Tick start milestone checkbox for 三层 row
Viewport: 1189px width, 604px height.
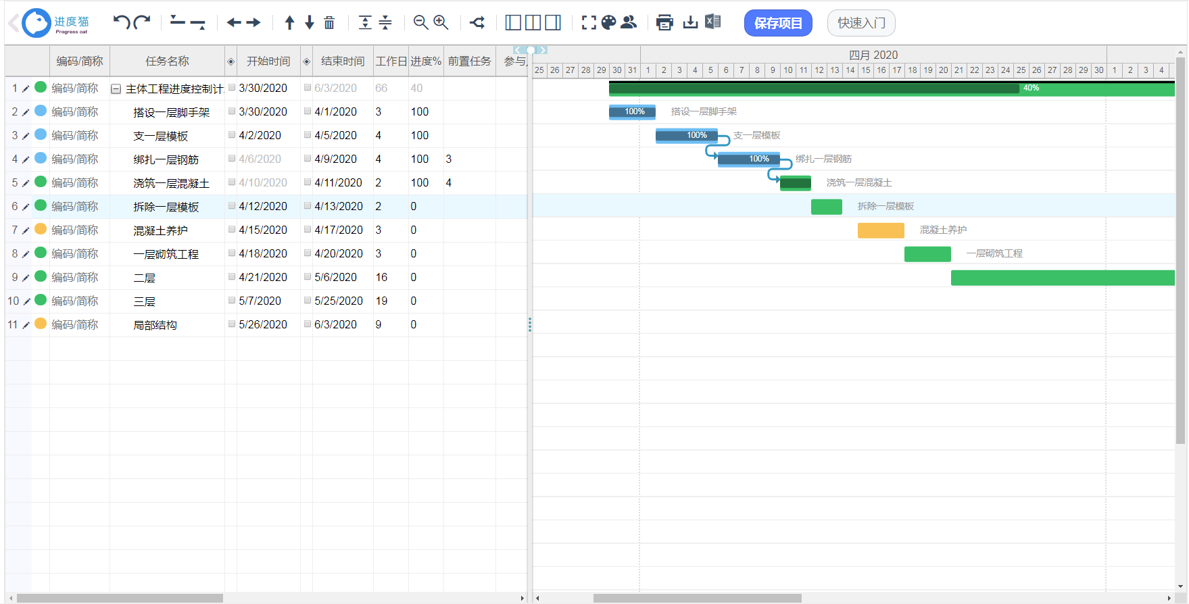[232, 300]
